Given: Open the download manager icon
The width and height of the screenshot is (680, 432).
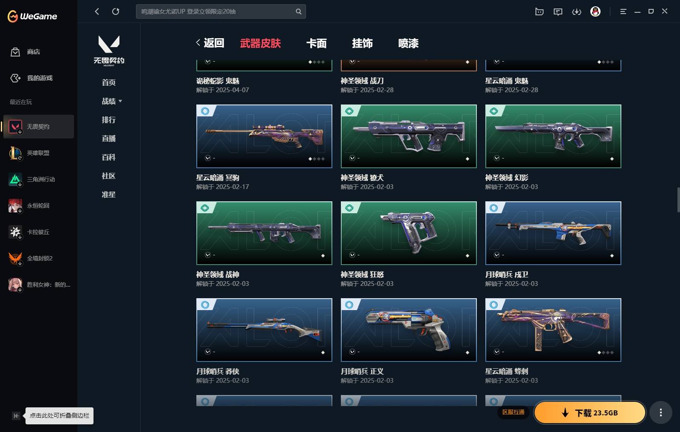Looking at the screenshot, I should pos(577,12).
